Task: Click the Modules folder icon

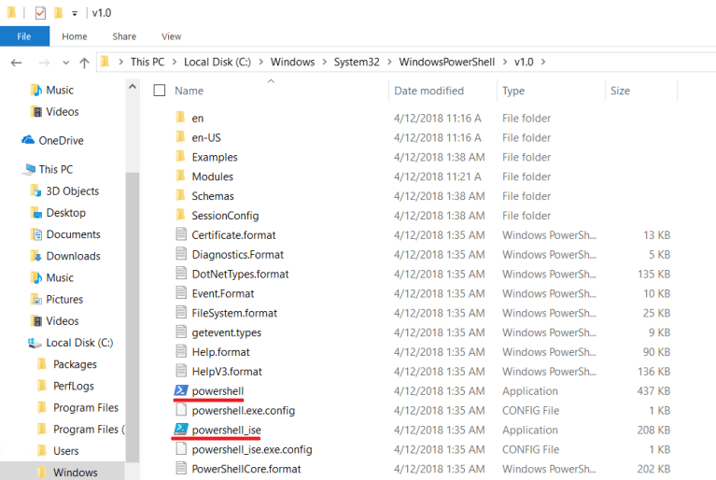Action: coord(181,176)
